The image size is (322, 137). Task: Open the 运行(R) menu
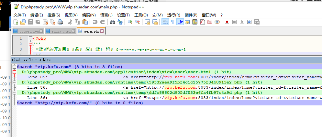click(x=173, y=15)
